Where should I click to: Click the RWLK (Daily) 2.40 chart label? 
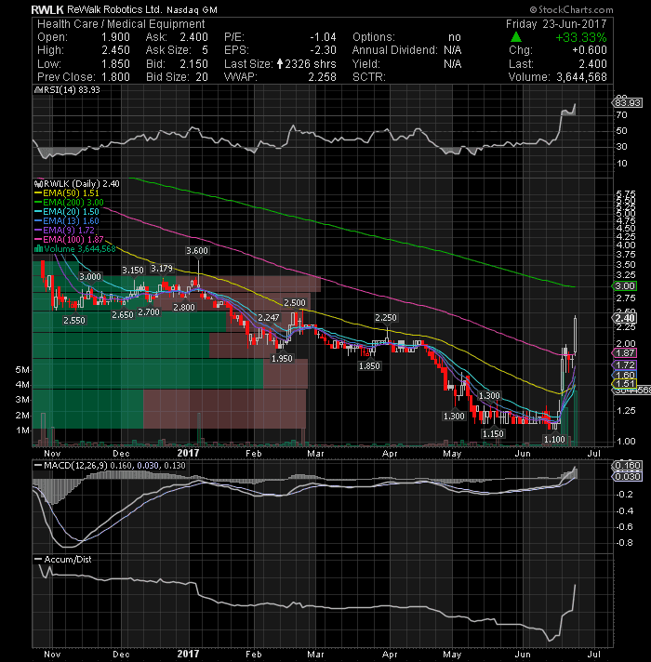coord(77,184)
